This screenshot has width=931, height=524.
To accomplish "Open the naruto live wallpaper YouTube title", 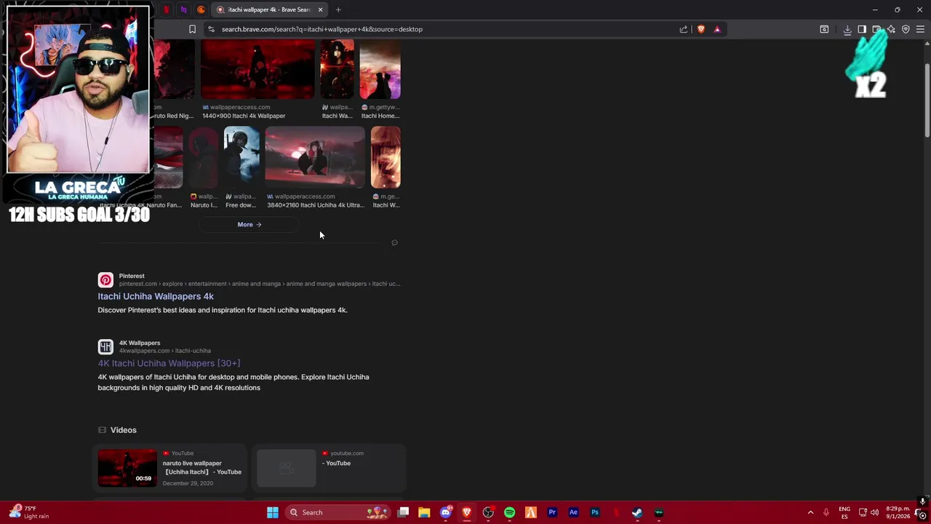I will 202,467.
